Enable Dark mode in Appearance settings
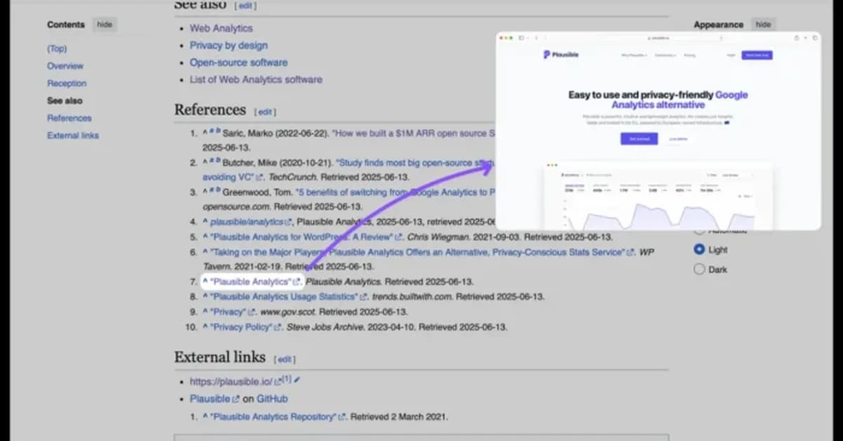Screen dimensions: 843x441 click(699, 269)
